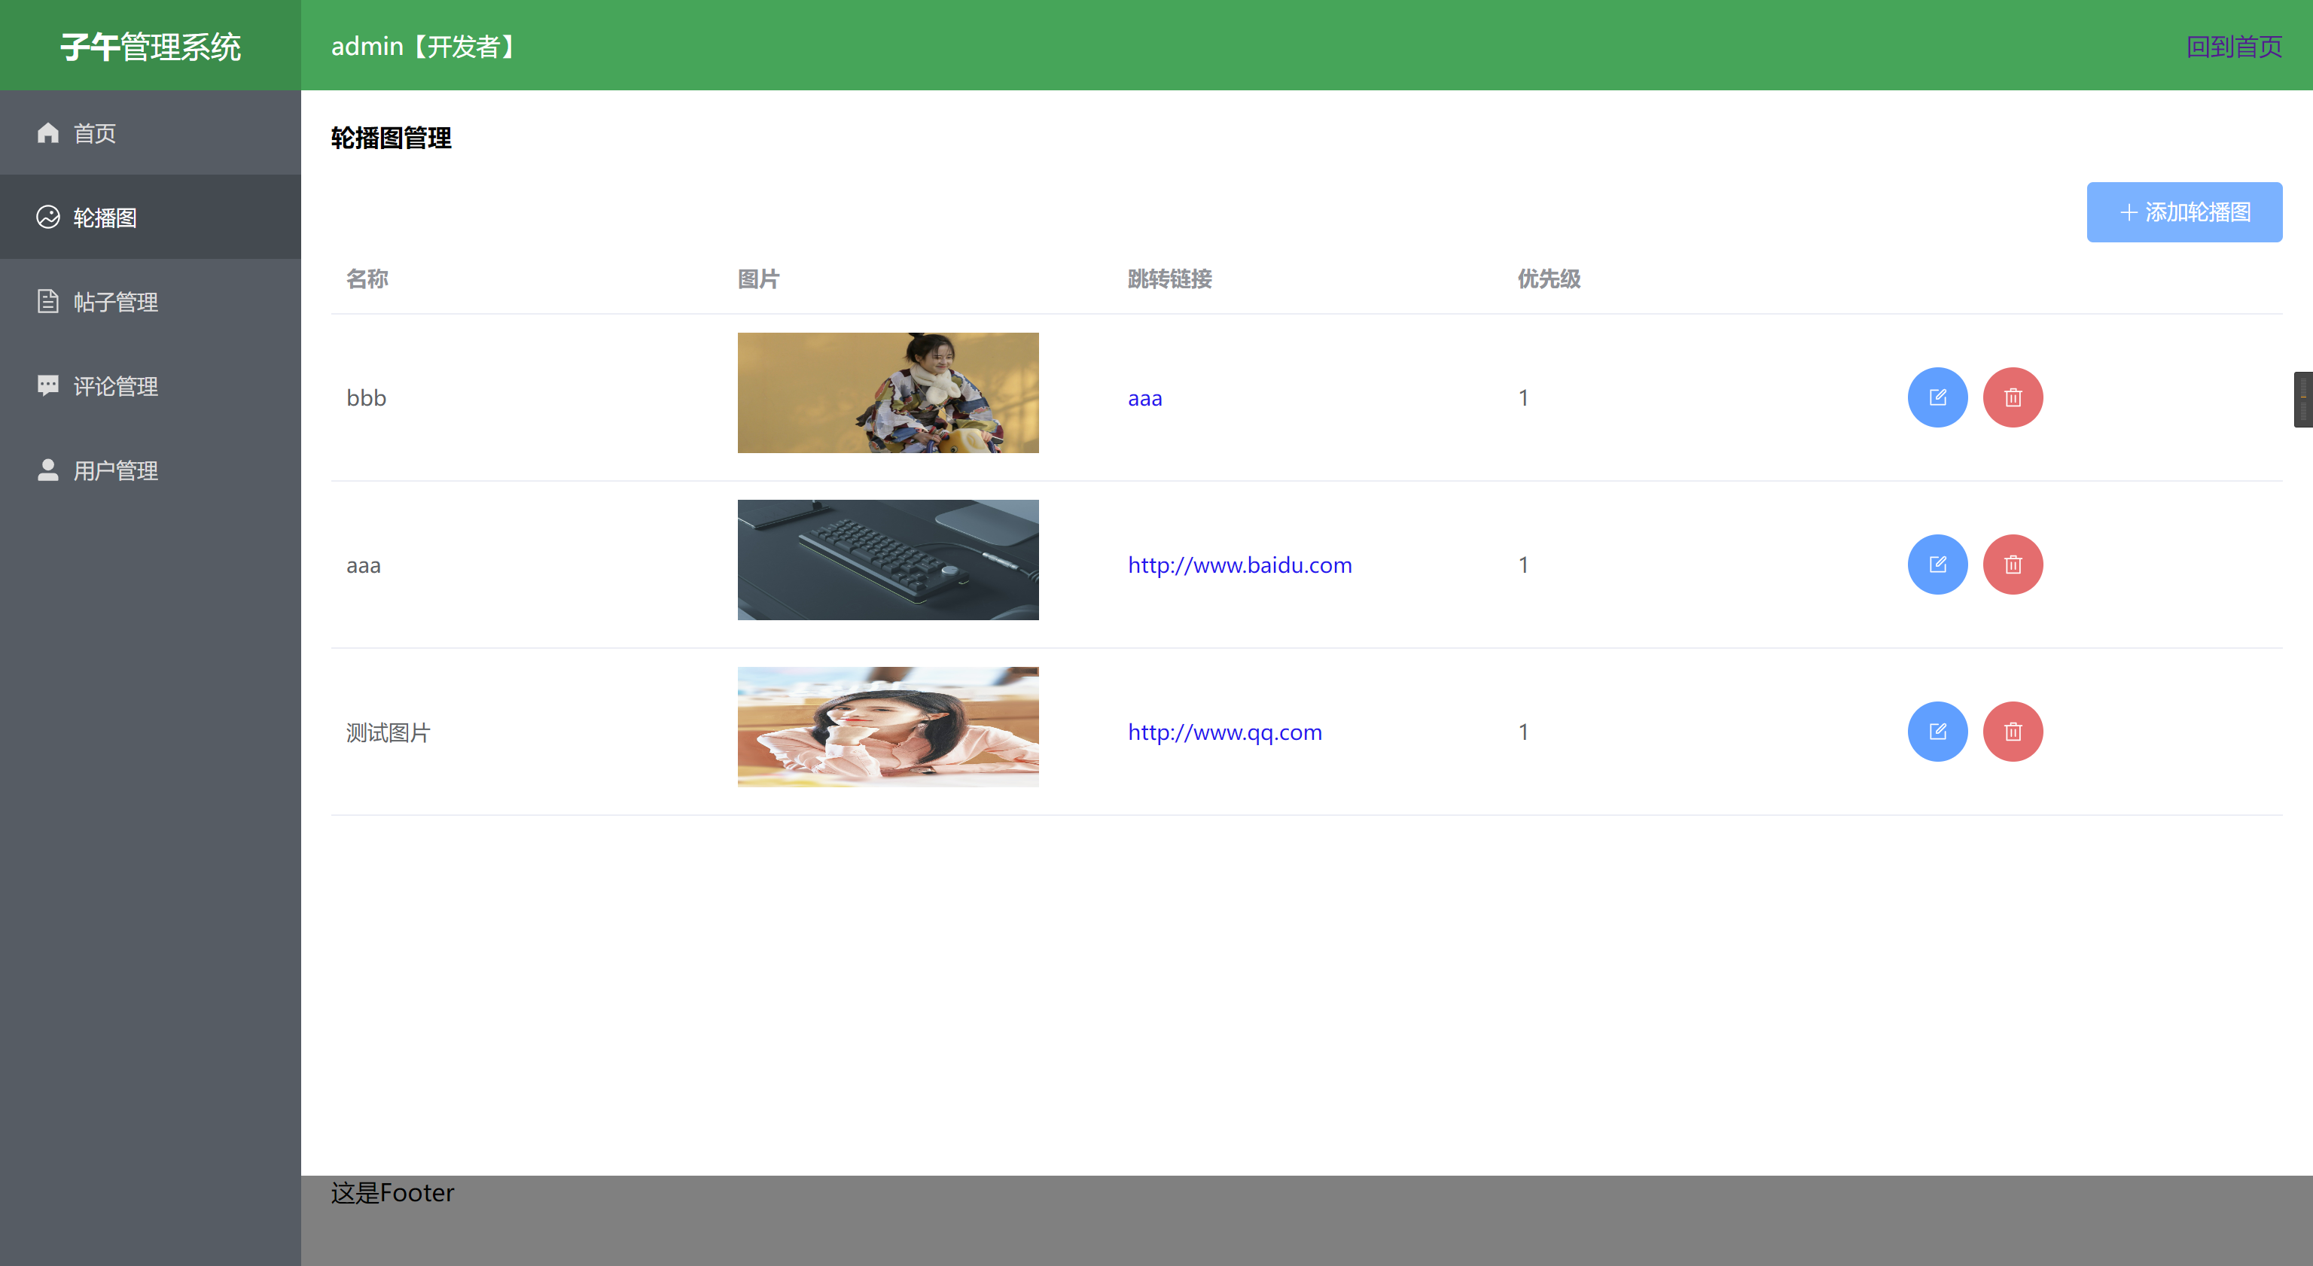Open the http://www.qq.com link
Image resolution: width=2313 pixels, height=1266 pixels.
point(1224,732)
